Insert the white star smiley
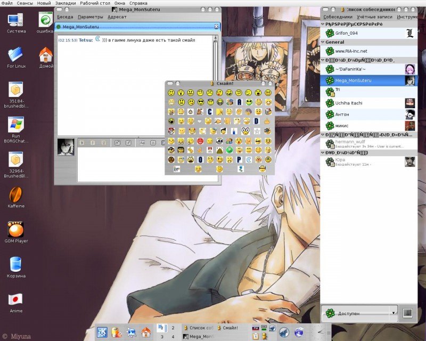This screenshot has width=426, height=341. [257, 131]
